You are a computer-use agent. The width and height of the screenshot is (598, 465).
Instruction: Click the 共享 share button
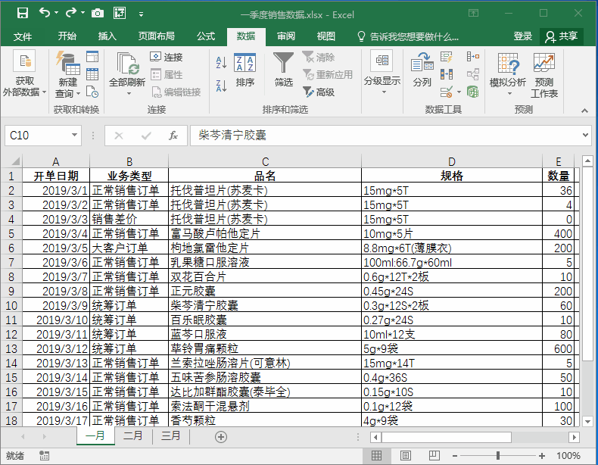click(562, 36)
